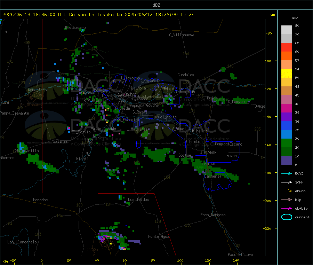Screen dimensions: 313x265
Task: Click the 'dBZ' title at top
Action: point(156,5)
